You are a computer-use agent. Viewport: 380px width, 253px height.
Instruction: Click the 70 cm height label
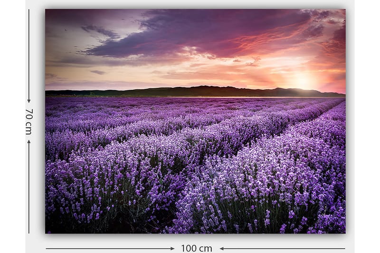[29, 121]
